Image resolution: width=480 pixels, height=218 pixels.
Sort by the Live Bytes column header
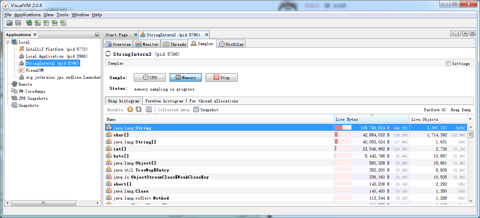point(372,119)
